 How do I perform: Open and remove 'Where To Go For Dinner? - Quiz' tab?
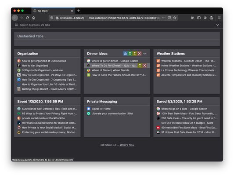coord(140,66)
